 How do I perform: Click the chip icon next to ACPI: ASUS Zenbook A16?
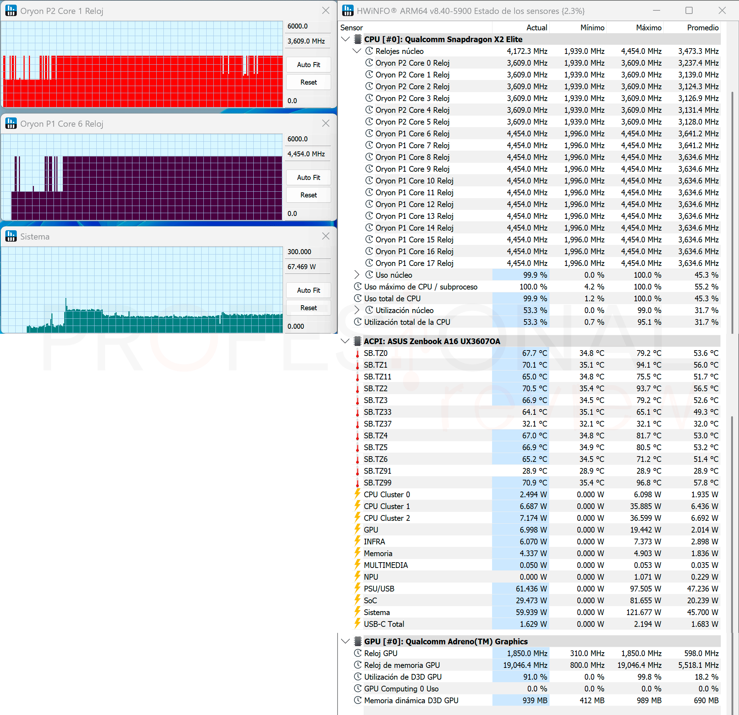click(x=358, y=341)
